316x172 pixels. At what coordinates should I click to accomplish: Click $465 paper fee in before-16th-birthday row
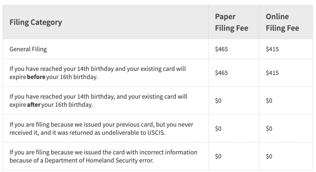[221, 73]
